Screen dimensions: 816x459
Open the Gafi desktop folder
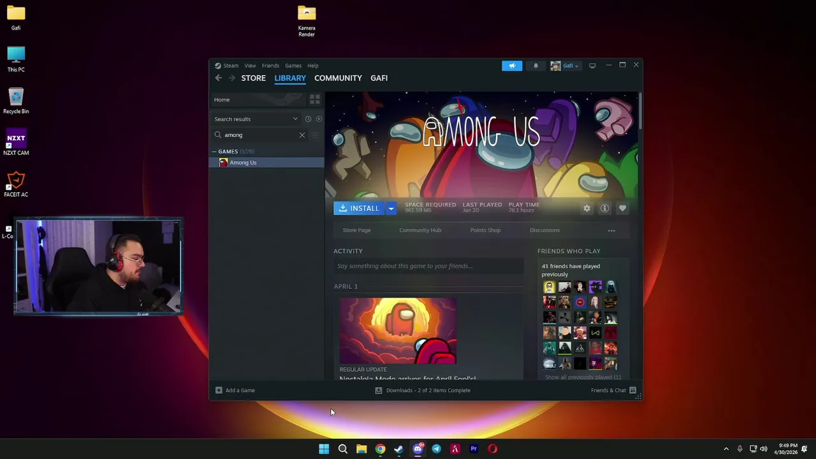pos(16,18)
